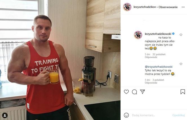Open the emoji picker smiley icon
This screenshot has width=187, height=120.
126,115
